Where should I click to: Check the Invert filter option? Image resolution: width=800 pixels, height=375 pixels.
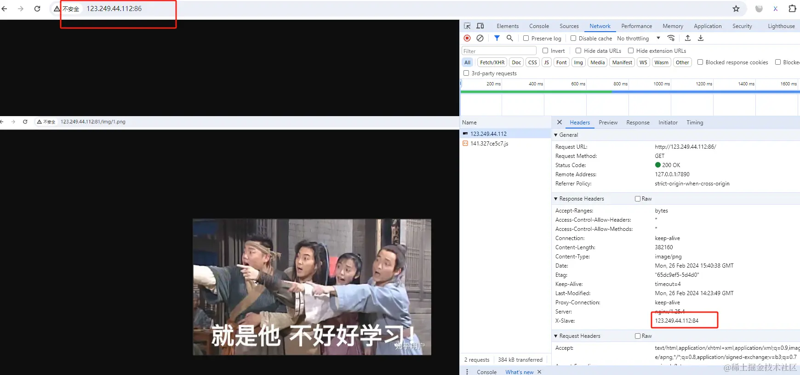(x=545, y=50)
